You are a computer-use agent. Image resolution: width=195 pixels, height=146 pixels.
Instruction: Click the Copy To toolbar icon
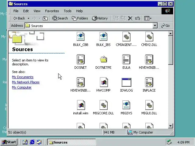[x=123, y=18]
